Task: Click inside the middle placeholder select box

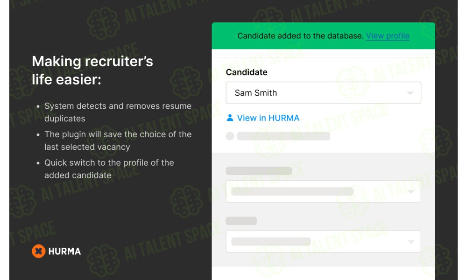Action: [324, 191]
